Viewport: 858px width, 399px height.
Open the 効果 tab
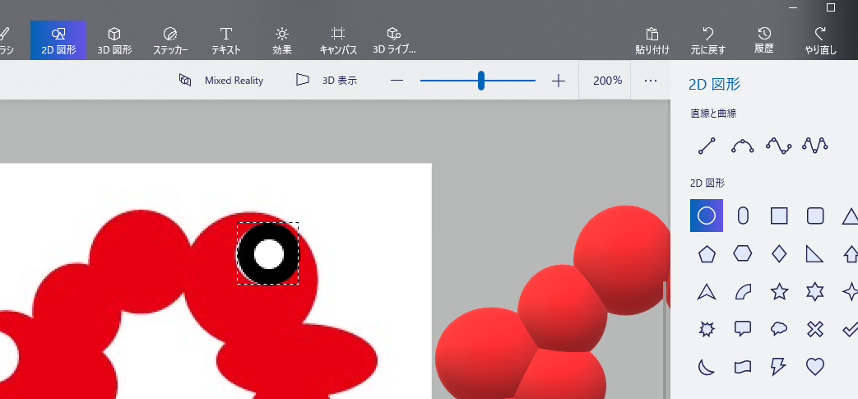point(282,40)
